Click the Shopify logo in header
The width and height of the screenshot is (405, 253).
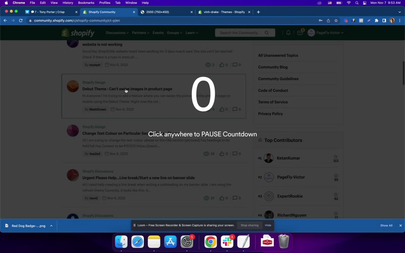[x=78, y=33]
